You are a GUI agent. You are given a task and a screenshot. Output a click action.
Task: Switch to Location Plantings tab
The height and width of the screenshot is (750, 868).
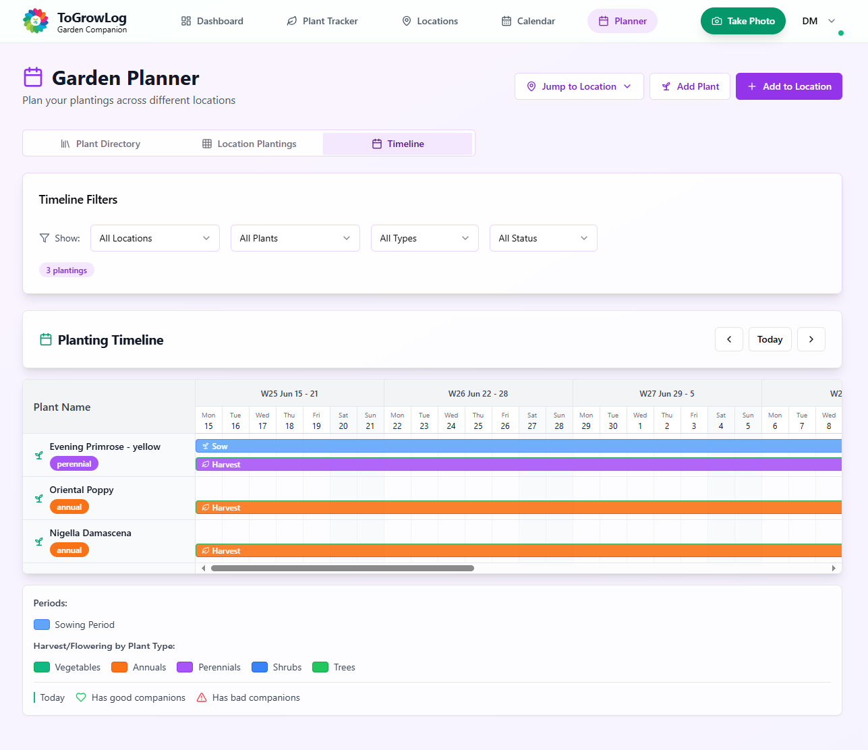(x=250, y=144)
